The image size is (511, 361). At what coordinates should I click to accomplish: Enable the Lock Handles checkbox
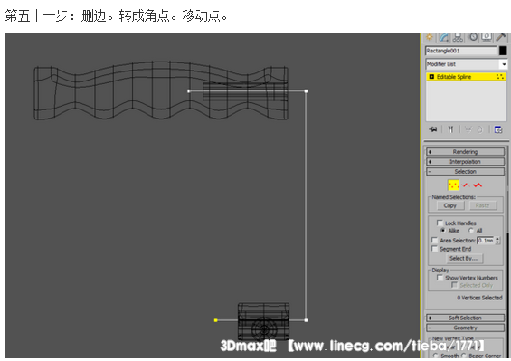coord(440,223)
